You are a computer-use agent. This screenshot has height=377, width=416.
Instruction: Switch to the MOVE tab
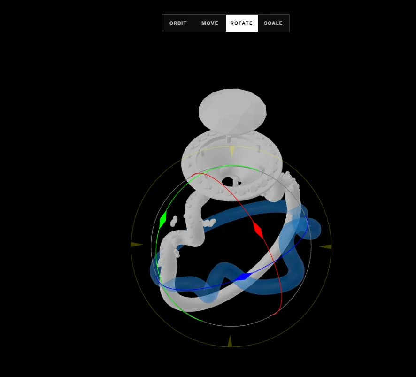pyautogui.click(x=209, y=23)
